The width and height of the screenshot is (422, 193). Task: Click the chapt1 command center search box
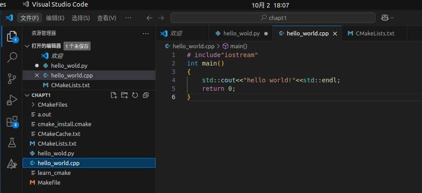[x=273, y=18]
